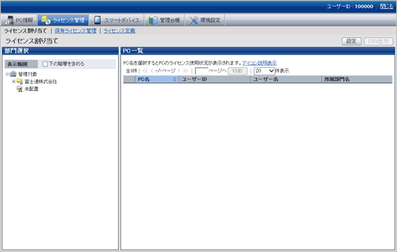This screenshot has width=397, height=252.
Task: Select the ライセンス割り当て submenu item
Action: point(25,31)
